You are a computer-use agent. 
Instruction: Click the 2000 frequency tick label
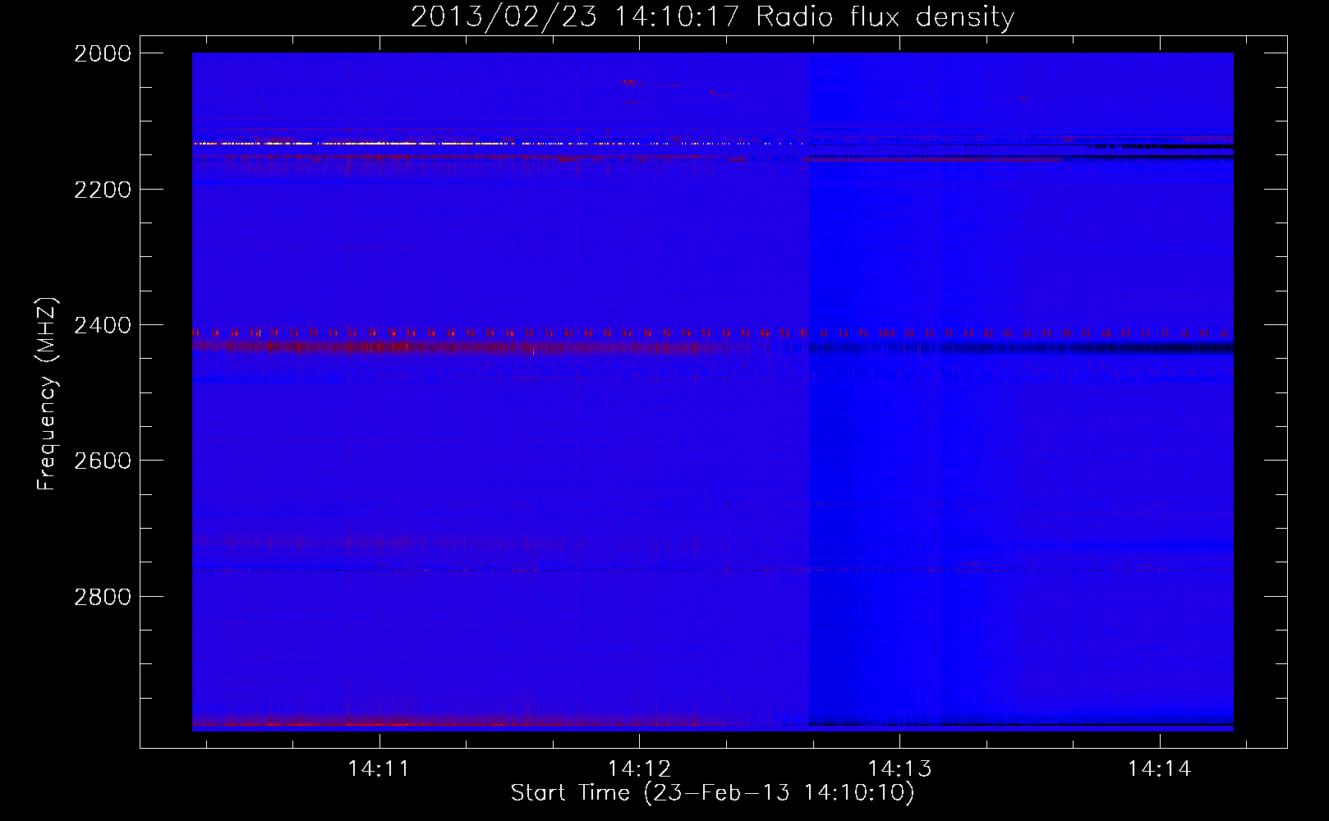[x=103, y=54]
